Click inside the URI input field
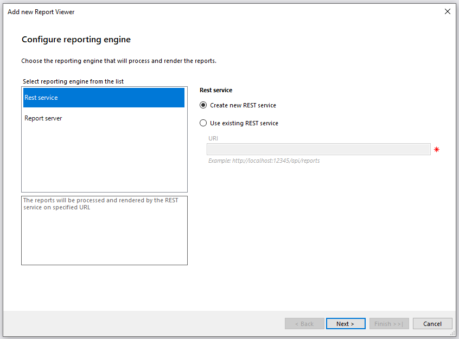 pos(318,149)
